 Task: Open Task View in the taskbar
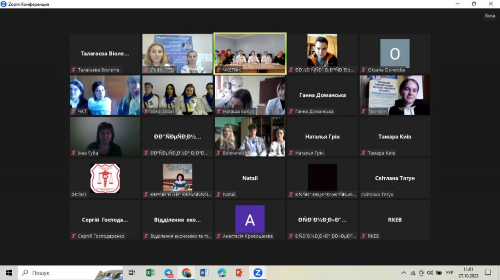[132, 273]
